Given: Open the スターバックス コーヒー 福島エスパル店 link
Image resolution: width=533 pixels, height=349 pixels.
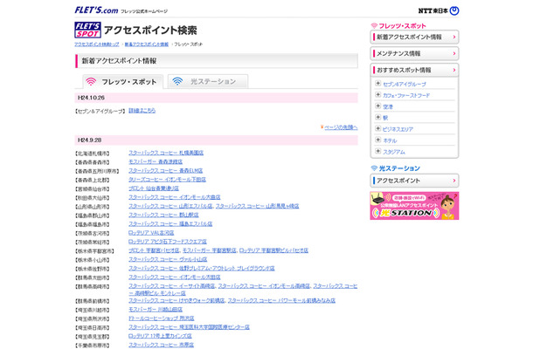Looking at the screenshot, I should tap(170, 223).
